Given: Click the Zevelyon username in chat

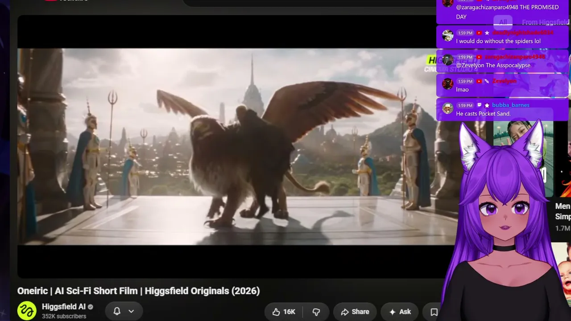Looking at the screenshot, I should [x=504, y=81].
